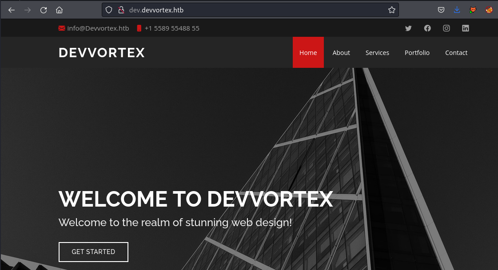Open the info@Devvortex.htb email link

pos(98,28)
